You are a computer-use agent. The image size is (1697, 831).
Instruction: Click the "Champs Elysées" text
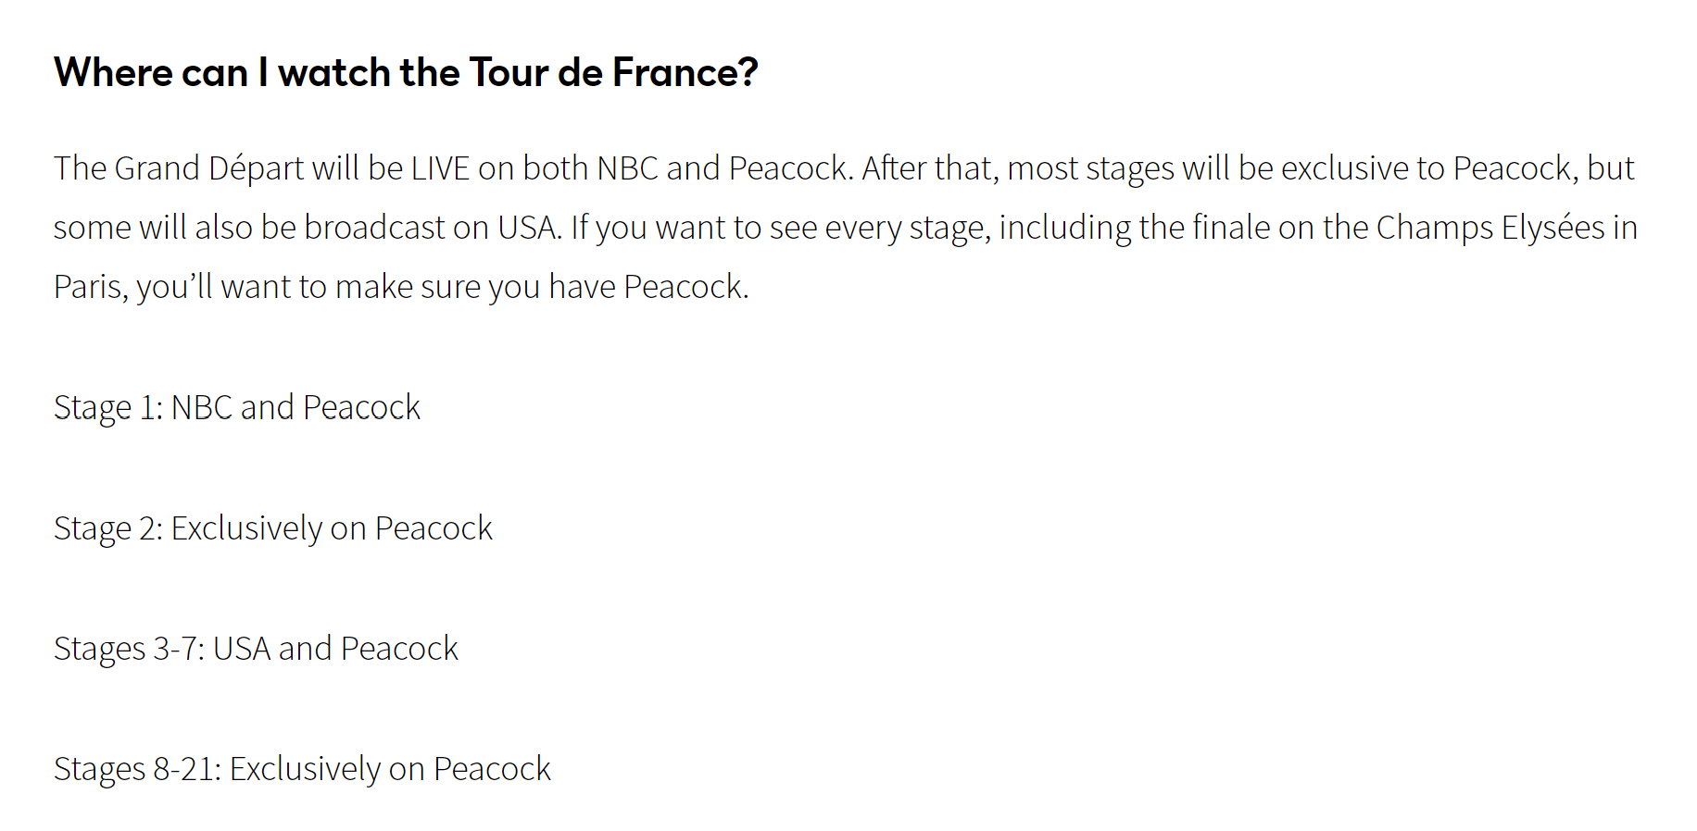tap(1490, 228)
